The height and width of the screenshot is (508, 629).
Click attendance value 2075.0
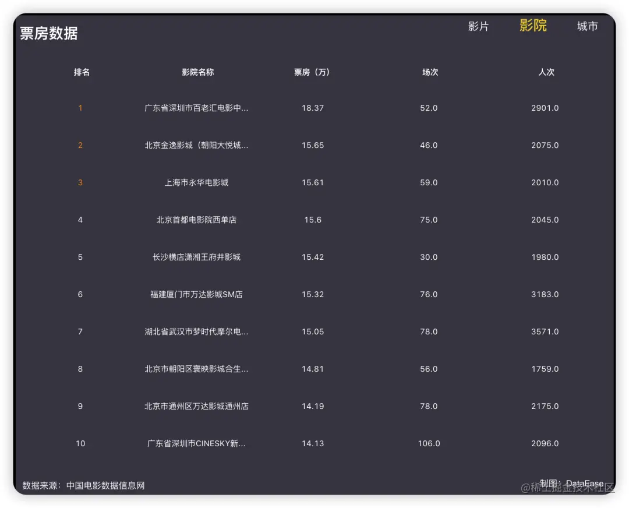coord(545,145)
